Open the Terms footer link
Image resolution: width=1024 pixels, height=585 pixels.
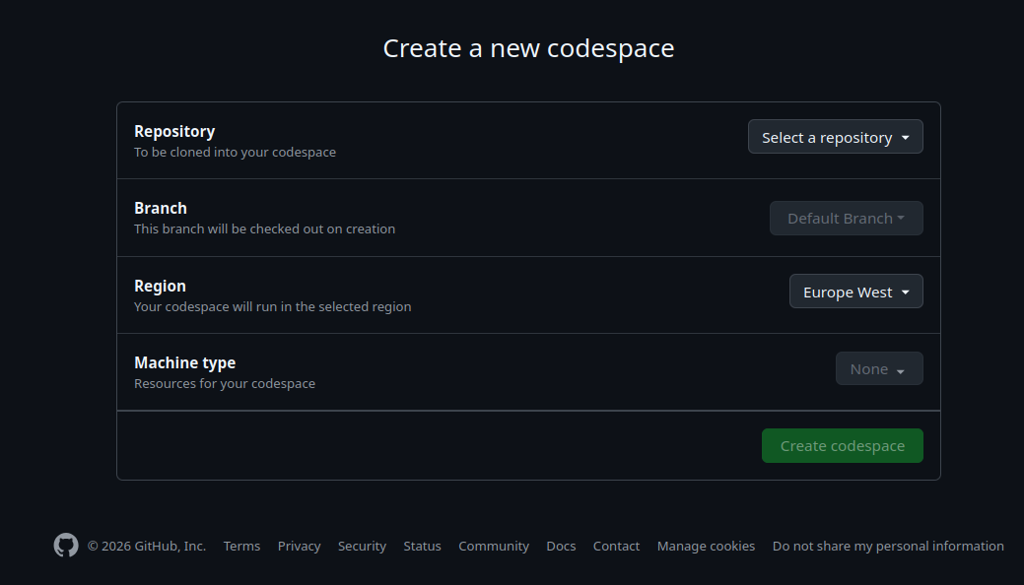coord(241,547)
